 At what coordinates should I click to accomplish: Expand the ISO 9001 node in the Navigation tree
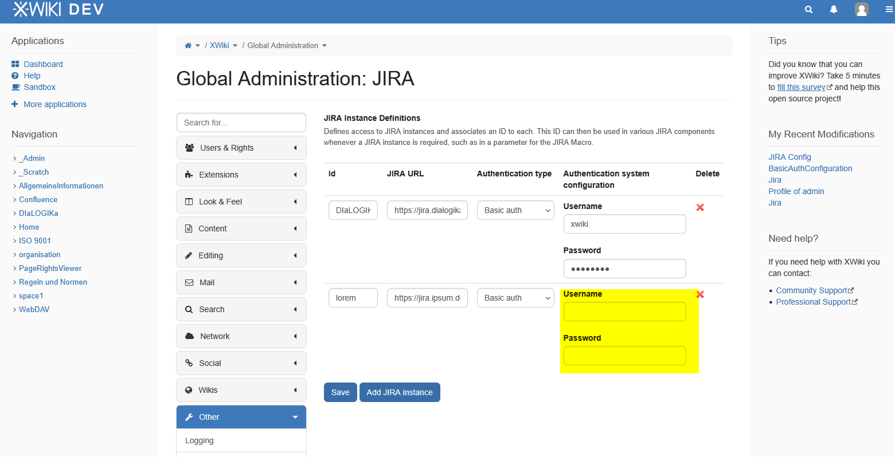(x=15, y=241)
